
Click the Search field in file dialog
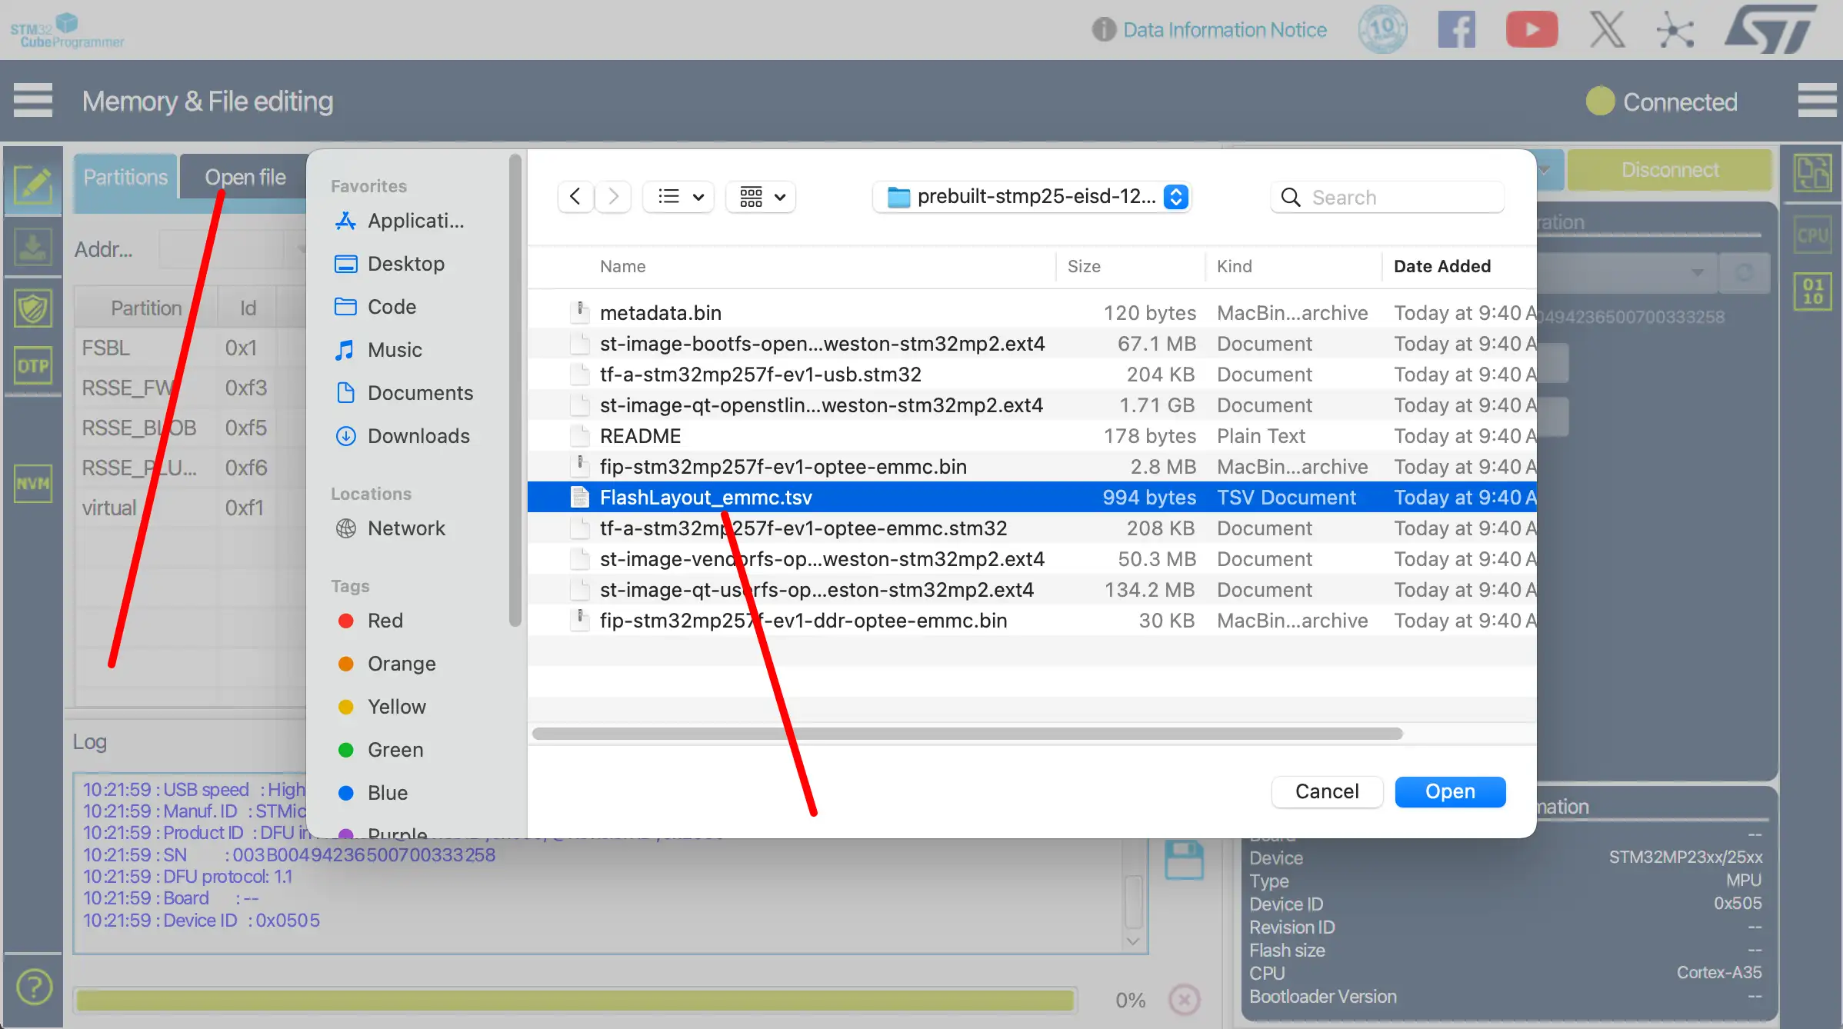(x=1388, y=198)
